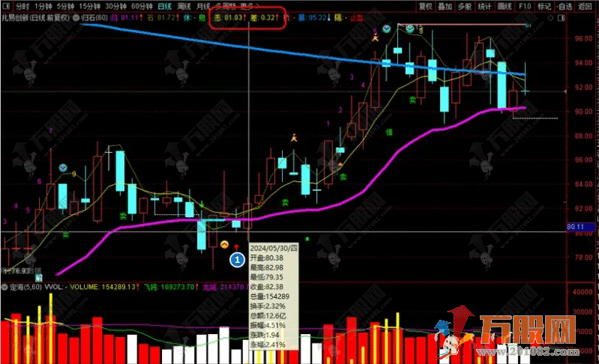Click the 2024/05/30 date in tooltip
Viewport: 599px width, 364px height.
click(273, 249)
